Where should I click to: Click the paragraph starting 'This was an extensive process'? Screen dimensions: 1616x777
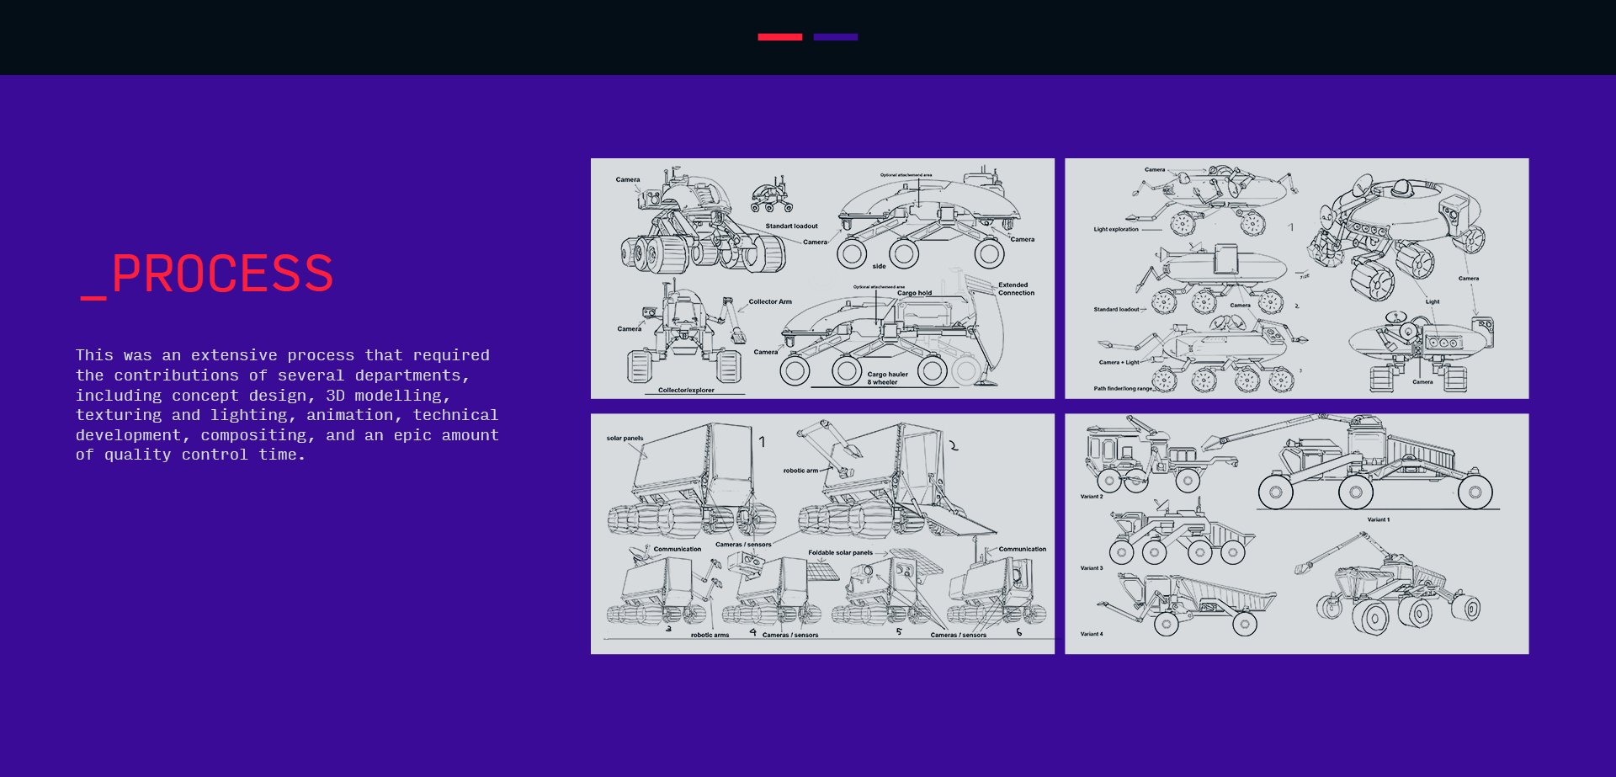[287, 405]
